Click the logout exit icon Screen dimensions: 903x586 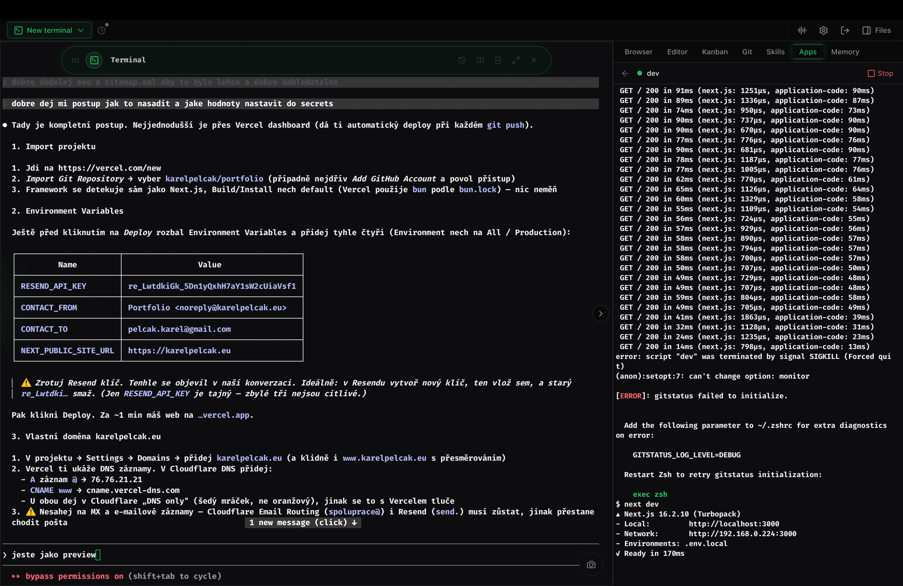pos(845,30)
